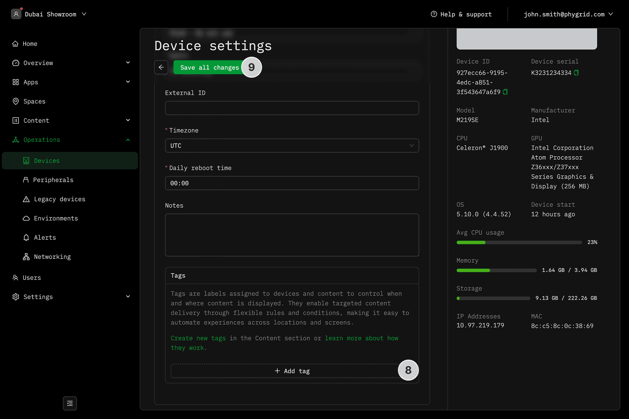This screenshot has height=419, width=629.
Task: Copy the device serial number
Action: (x=576, y=73)
